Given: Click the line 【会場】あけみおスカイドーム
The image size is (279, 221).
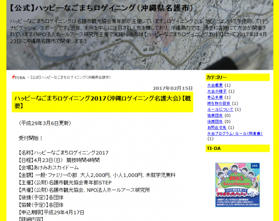Looking at the screenshot, I should tap(48, 168).
